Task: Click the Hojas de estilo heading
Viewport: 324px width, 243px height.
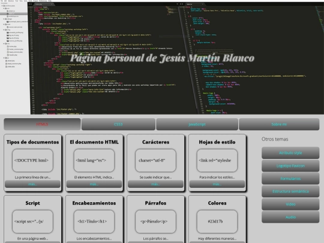Action: (217, 142)
